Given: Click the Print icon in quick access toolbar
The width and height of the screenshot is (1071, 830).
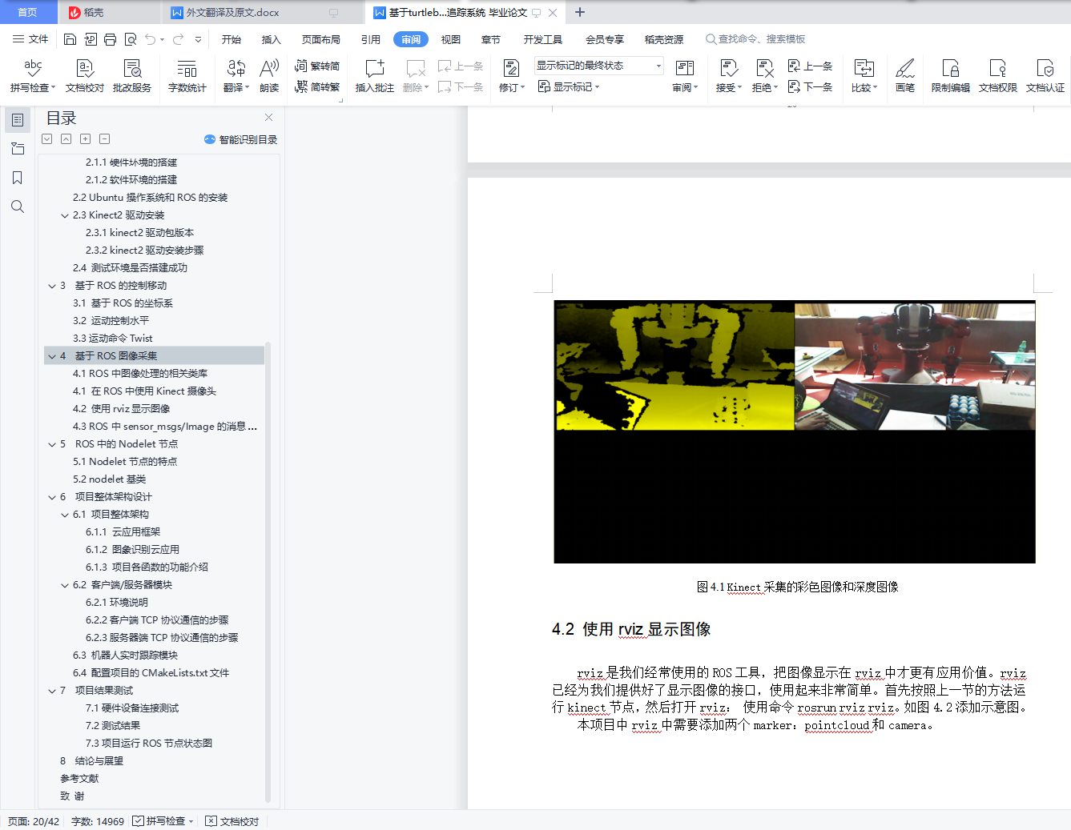Looking at the screenshot, I should point(111,39).
